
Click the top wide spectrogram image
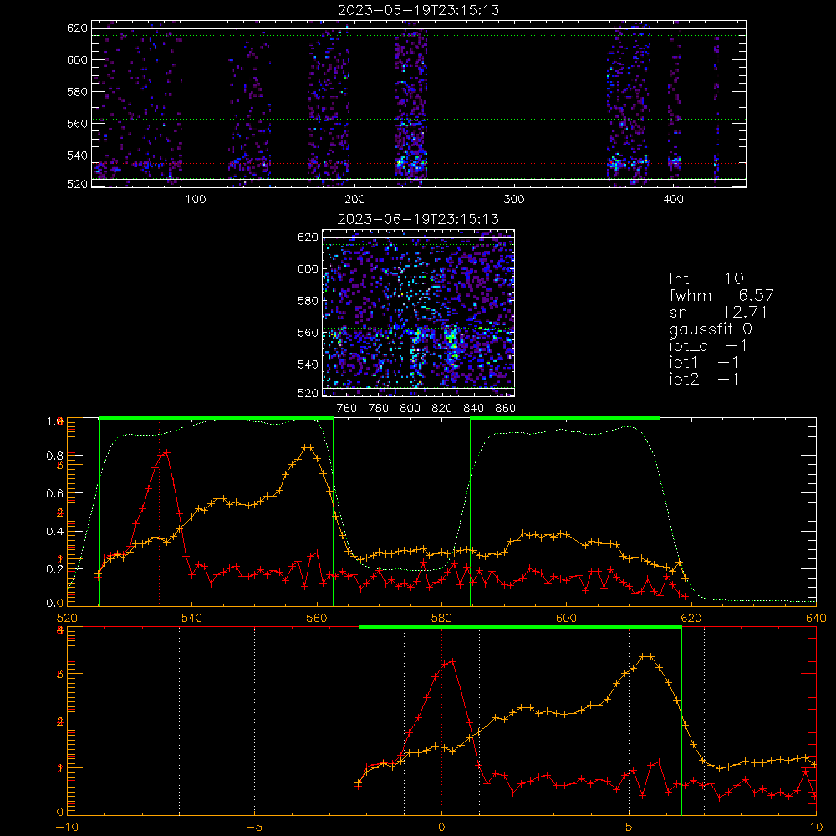419,104
